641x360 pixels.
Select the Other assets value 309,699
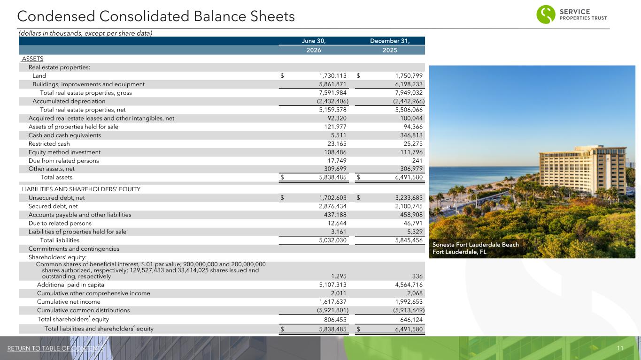335,169
